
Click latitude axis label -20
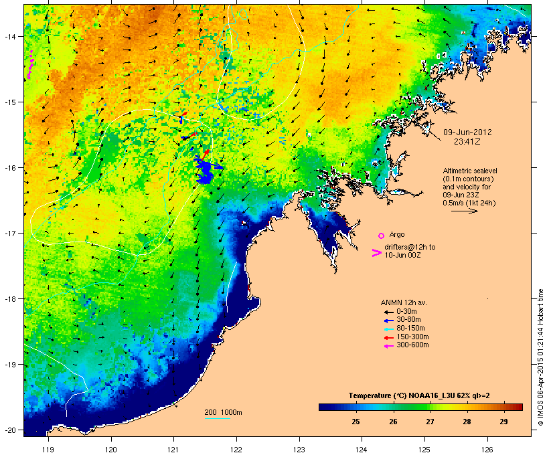tap(9, 430)
